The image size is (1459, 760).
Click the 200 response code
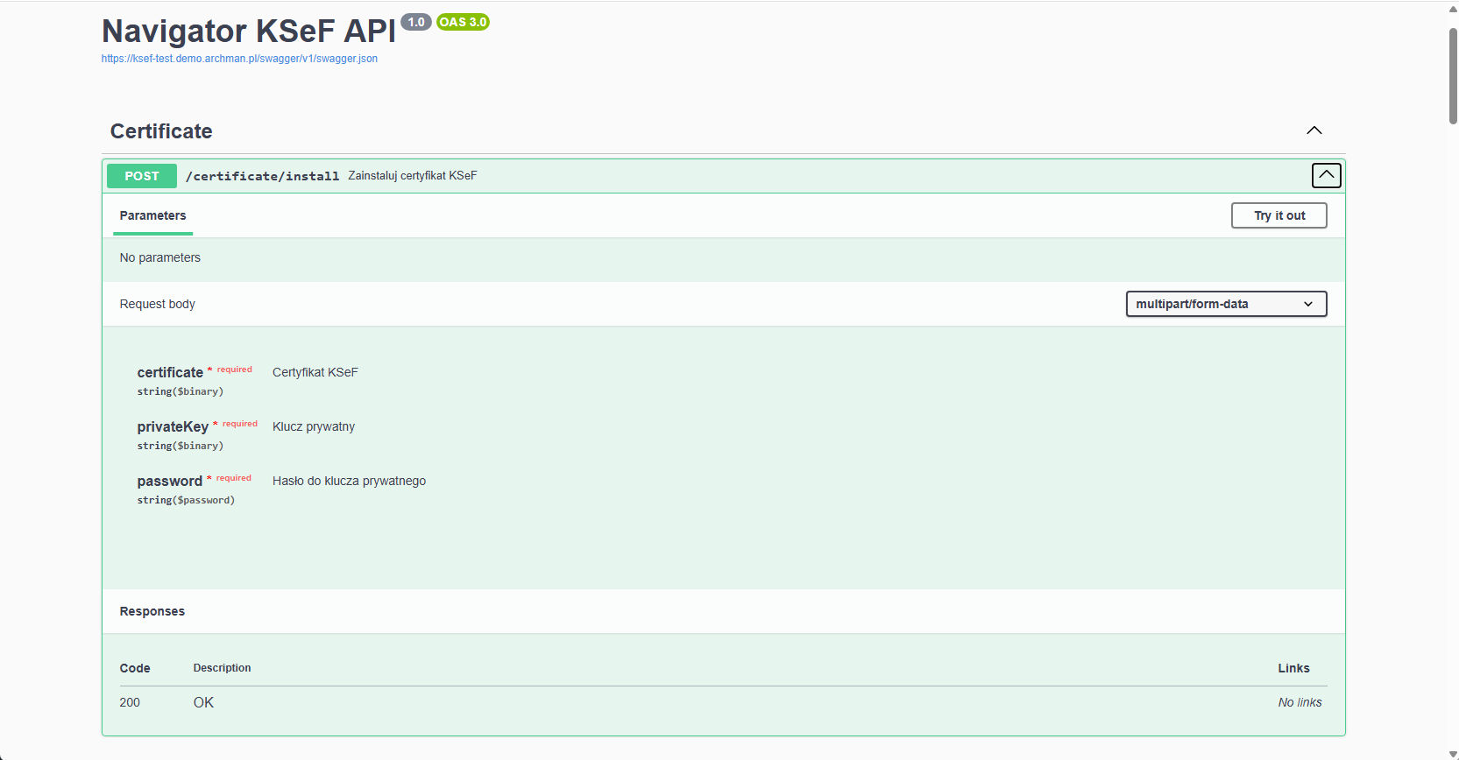(x=130, y=702)
